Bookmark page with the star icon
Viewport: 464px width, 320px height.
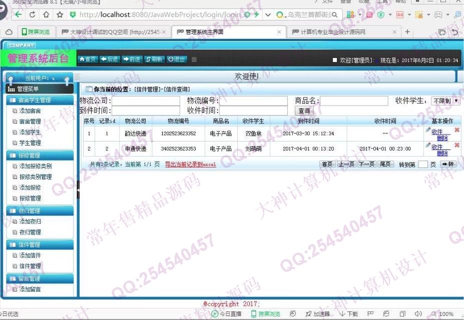tap(60, 14)
